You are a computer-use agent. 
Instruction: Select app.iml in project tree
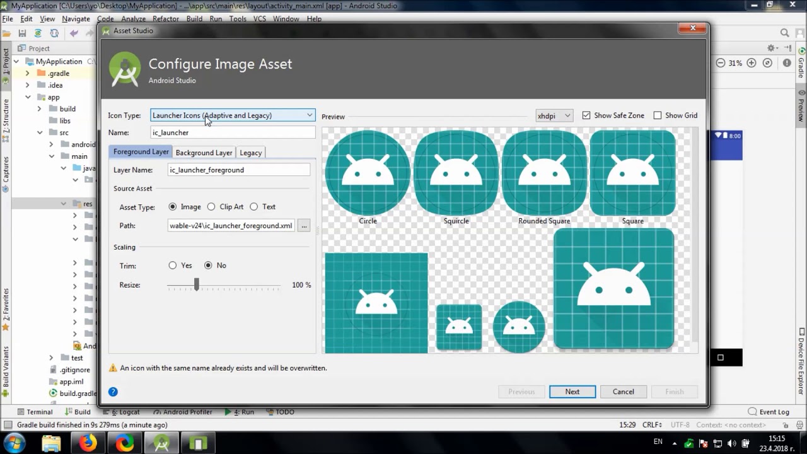[71, 381]
